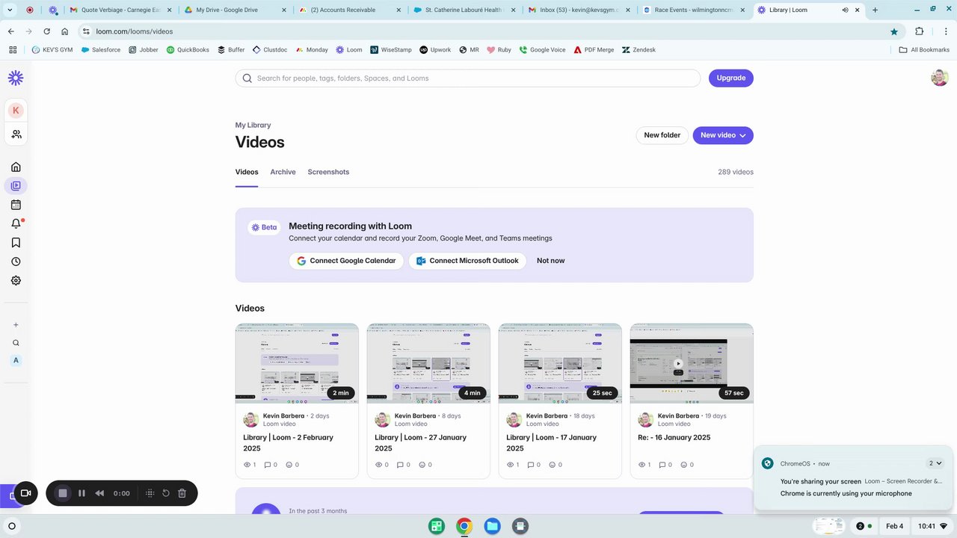Open the Settings gear in Loom sidebar
The height and width of the screenshot is (538, 957).
16,281
